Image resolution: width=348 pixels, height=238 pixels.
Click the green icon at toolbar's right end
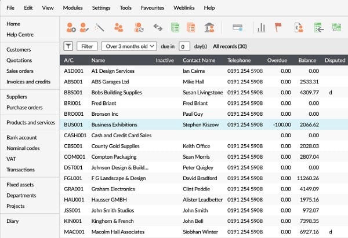336,27
